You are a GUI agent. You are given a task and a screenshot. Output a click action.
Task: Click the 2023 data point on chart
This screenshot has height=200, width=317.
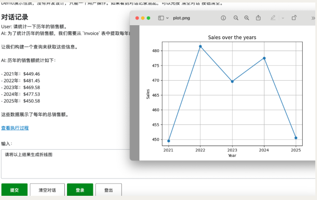pos(232,81)
